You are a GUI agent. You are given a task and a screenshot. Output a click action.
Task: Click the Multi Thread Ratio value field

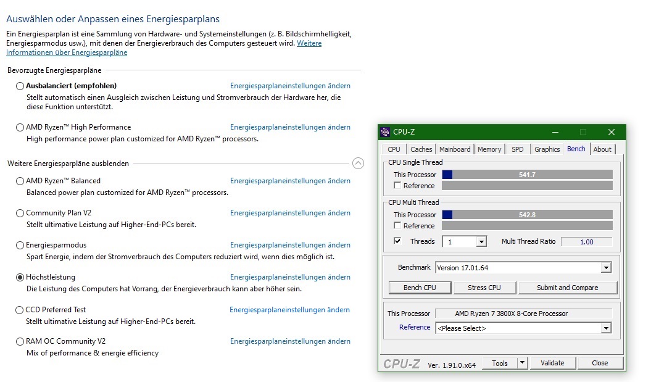pyautogui.click(x=586, y=242)
